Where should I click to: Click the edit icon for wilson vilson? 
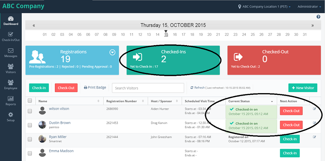[x=315, y=109]
